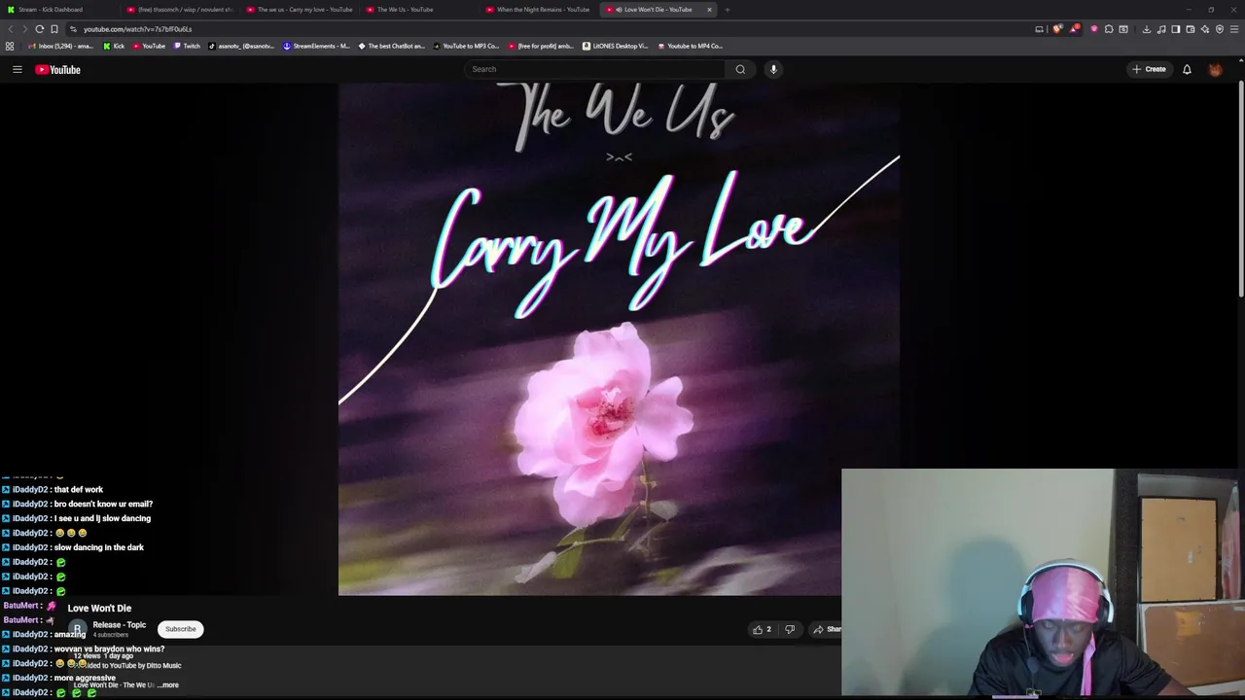Open the YouTube account avatar menu

coord(1215,69)
